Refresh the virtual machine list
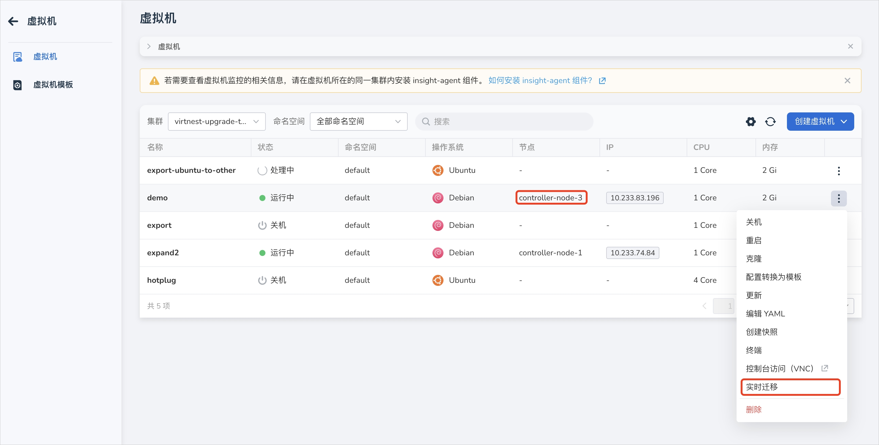879x445 pixels. click(770, 122)
